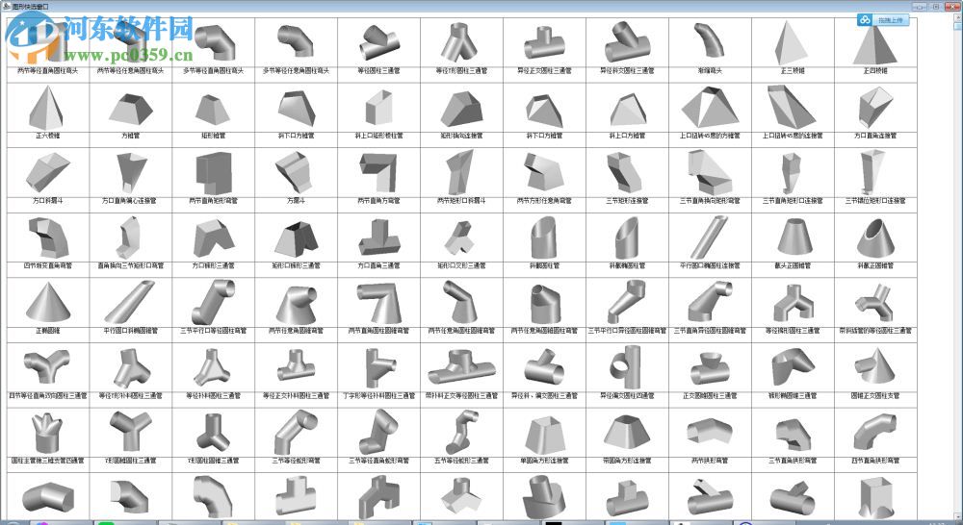The height and width of the screenshot is (525, 963).
Task: Select the 异径斜交圆柱三通管 shape
Action: [x=627, y=41]
